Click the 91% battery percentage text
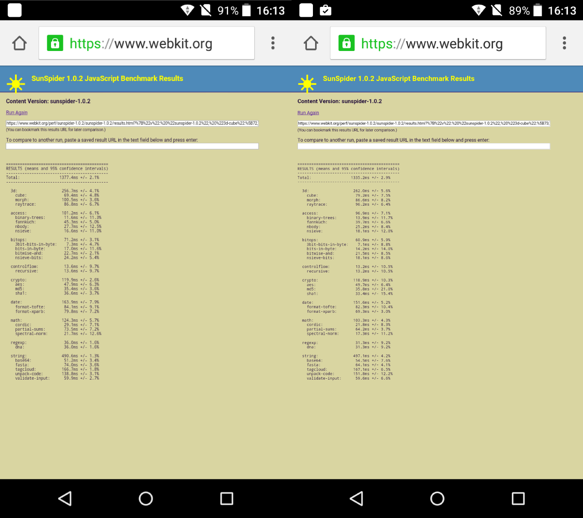 coord(228,11)
